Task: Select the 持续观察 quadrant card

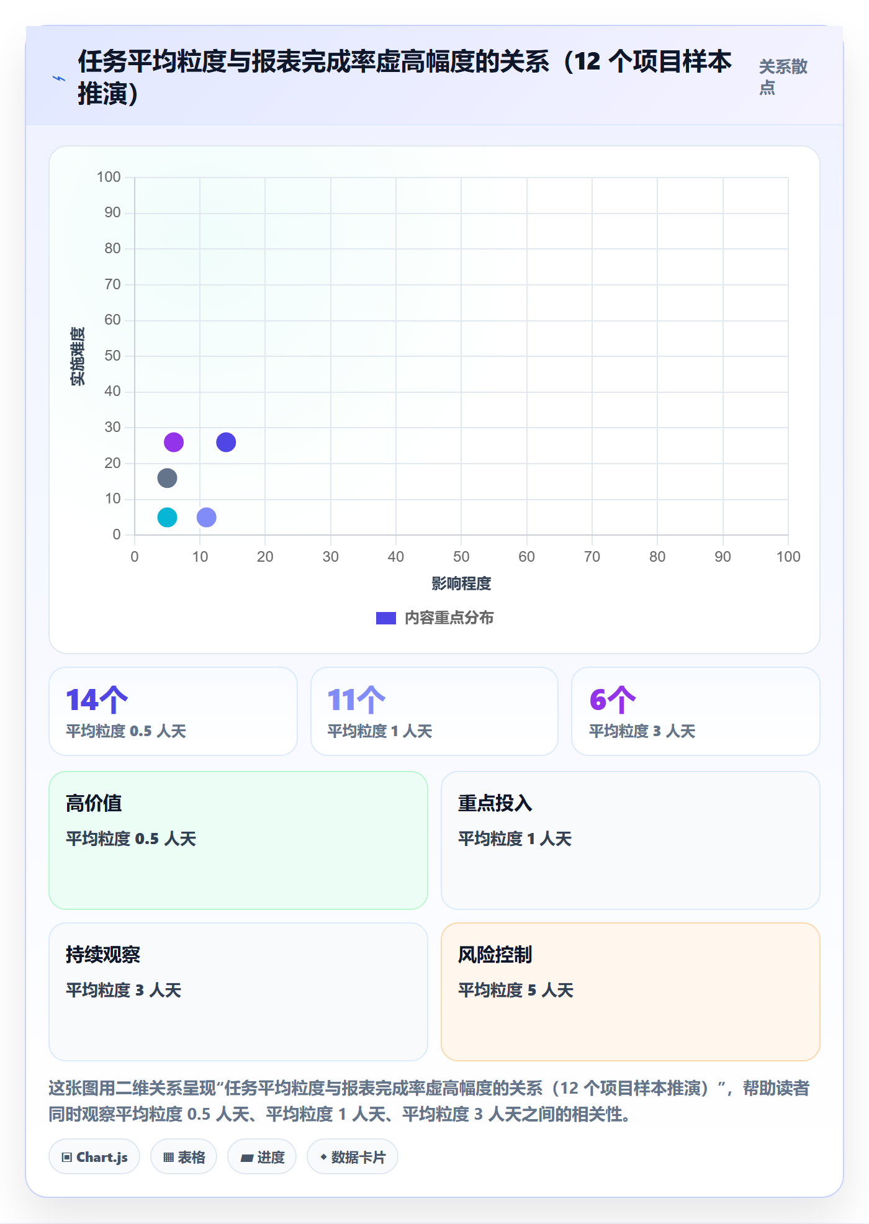Action: [x=238, y=992]
